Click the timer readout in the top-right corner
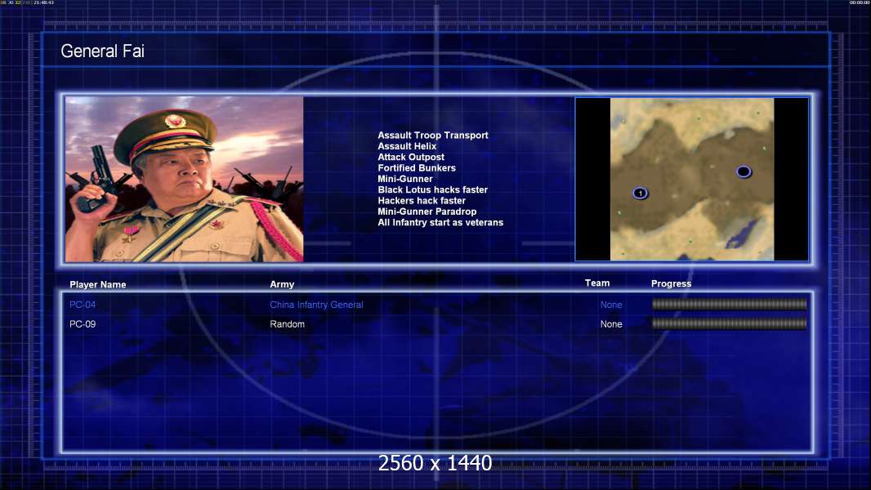Image resolution: width=871 pixels, height=490 pixels. click(x=860, y=2)
